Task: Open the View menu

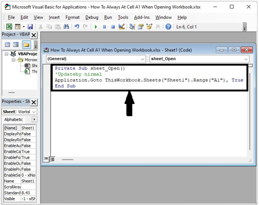Action: click(38, 17)
